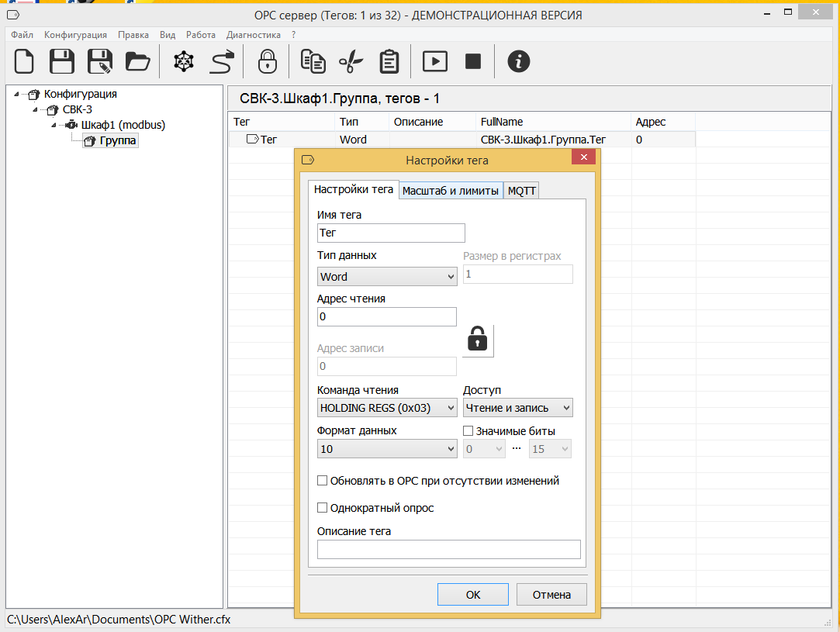Image resolution: width=840 pixels, height=632 pixels.
Task: Start the OPC server play icon
Action: [435, 61]
